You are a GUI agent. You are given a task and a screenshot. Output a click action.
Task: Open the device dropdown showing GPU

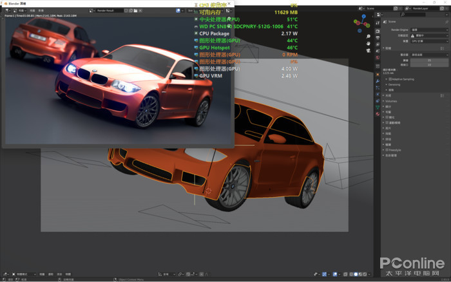(430, 41)
